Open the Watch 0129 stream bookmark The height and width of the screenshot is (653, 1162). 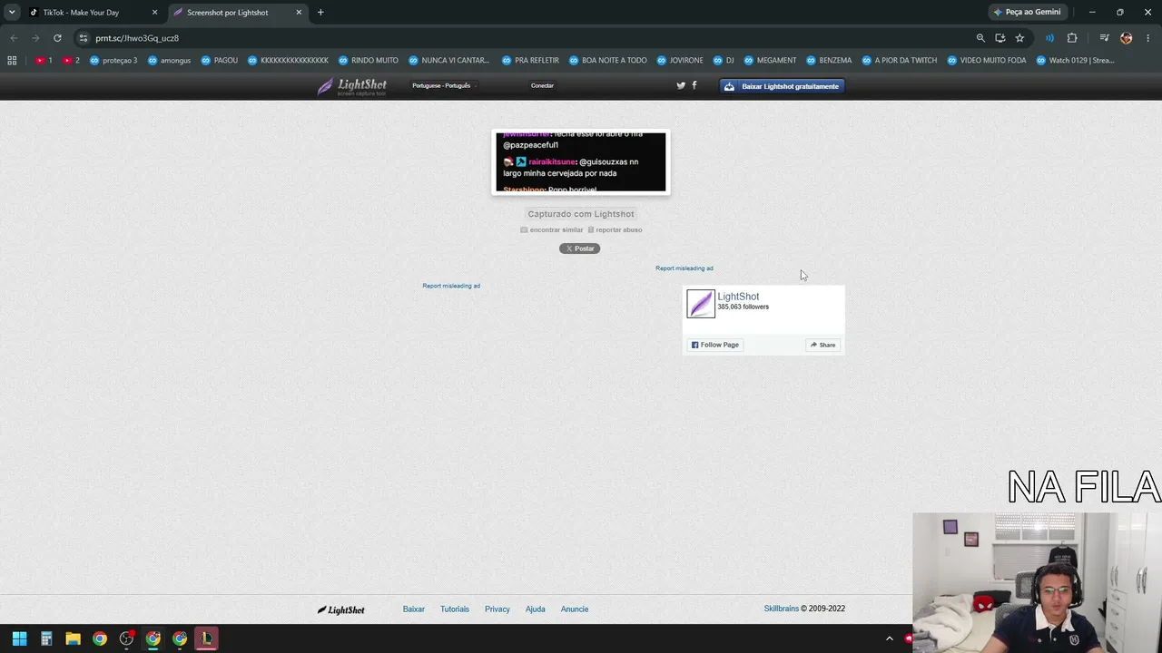[1075, 61]
